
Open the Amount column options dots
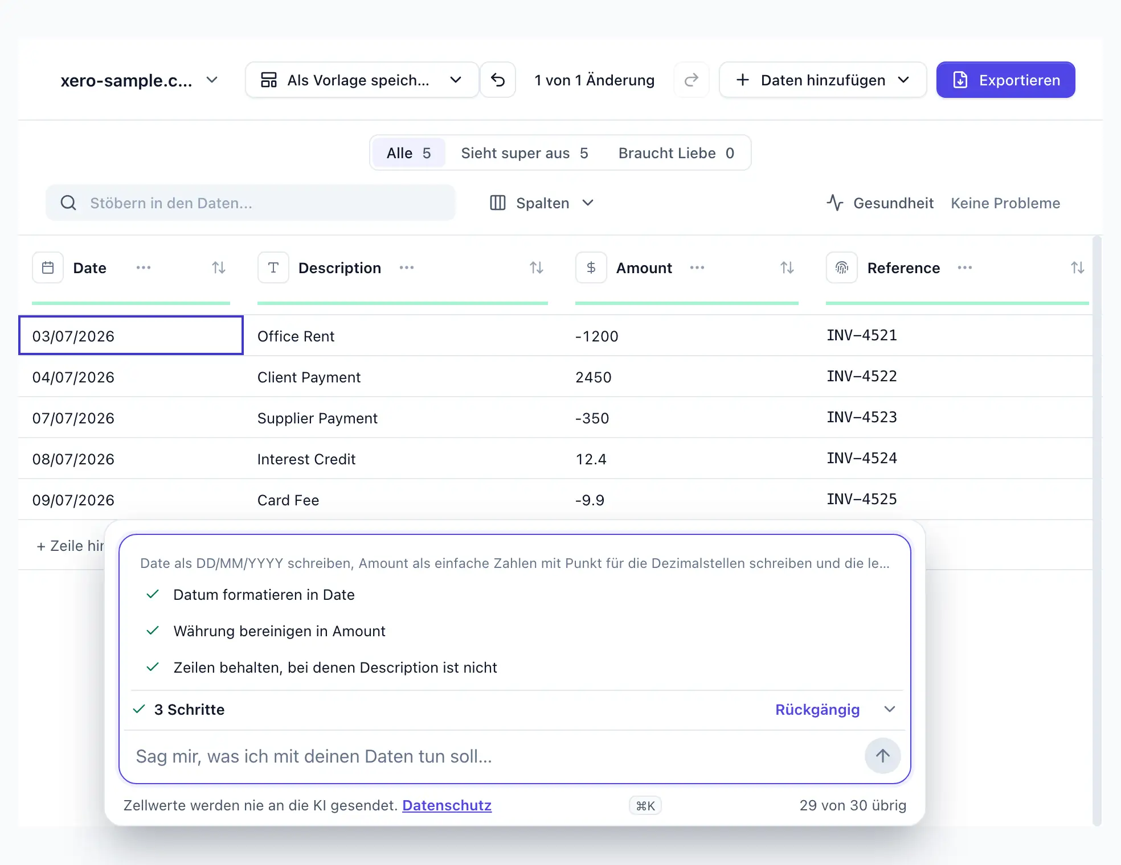[697, 267]
